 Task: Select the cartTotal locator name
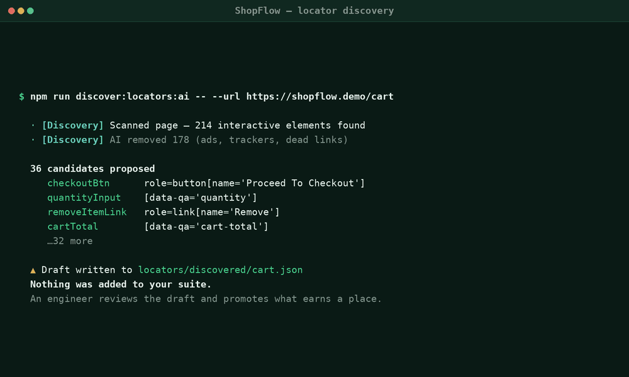click(72, 226)
